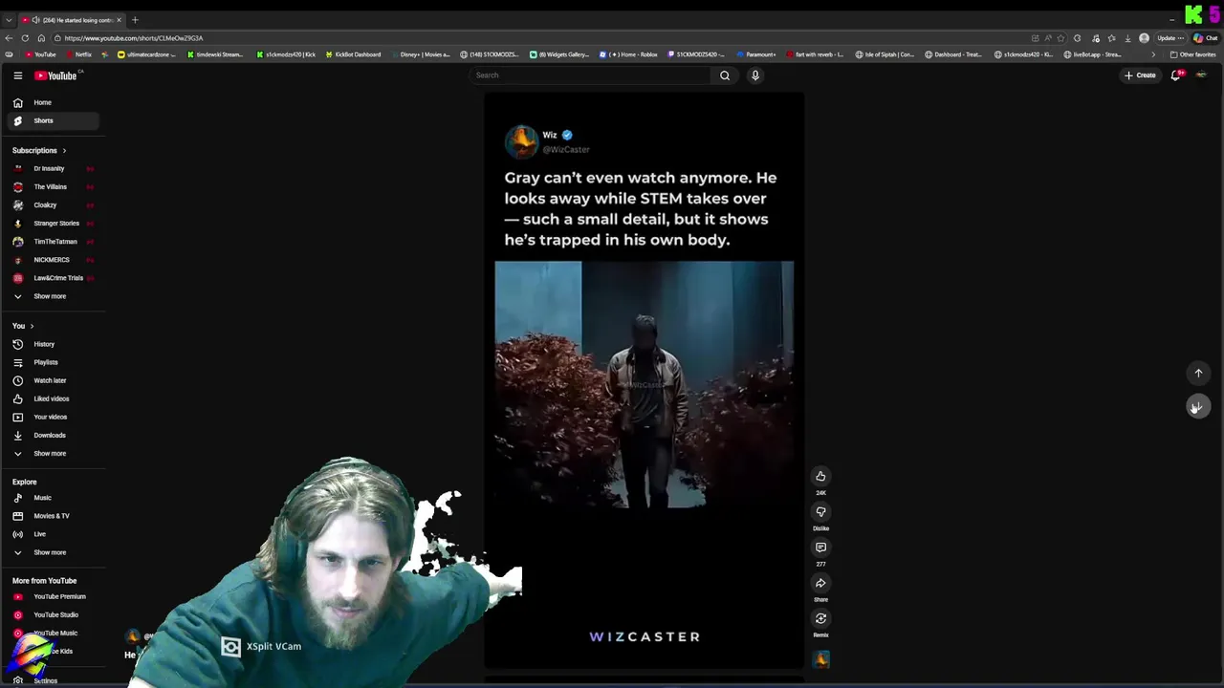The width and height of the screenshot is (1224, 688).
Task: Go to the next Short with down arrow
Action: 1198,407
